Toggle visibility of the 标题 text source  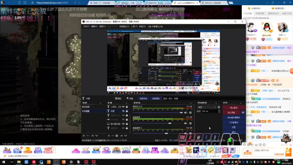click(123, 111)
